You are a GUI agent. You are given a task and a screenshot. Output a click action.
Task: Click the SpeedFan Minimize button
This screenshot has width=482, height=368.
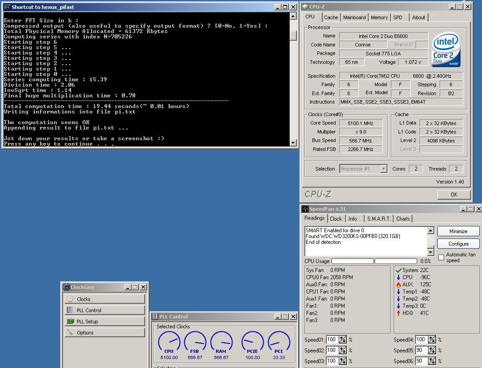(x=458, y=231)
